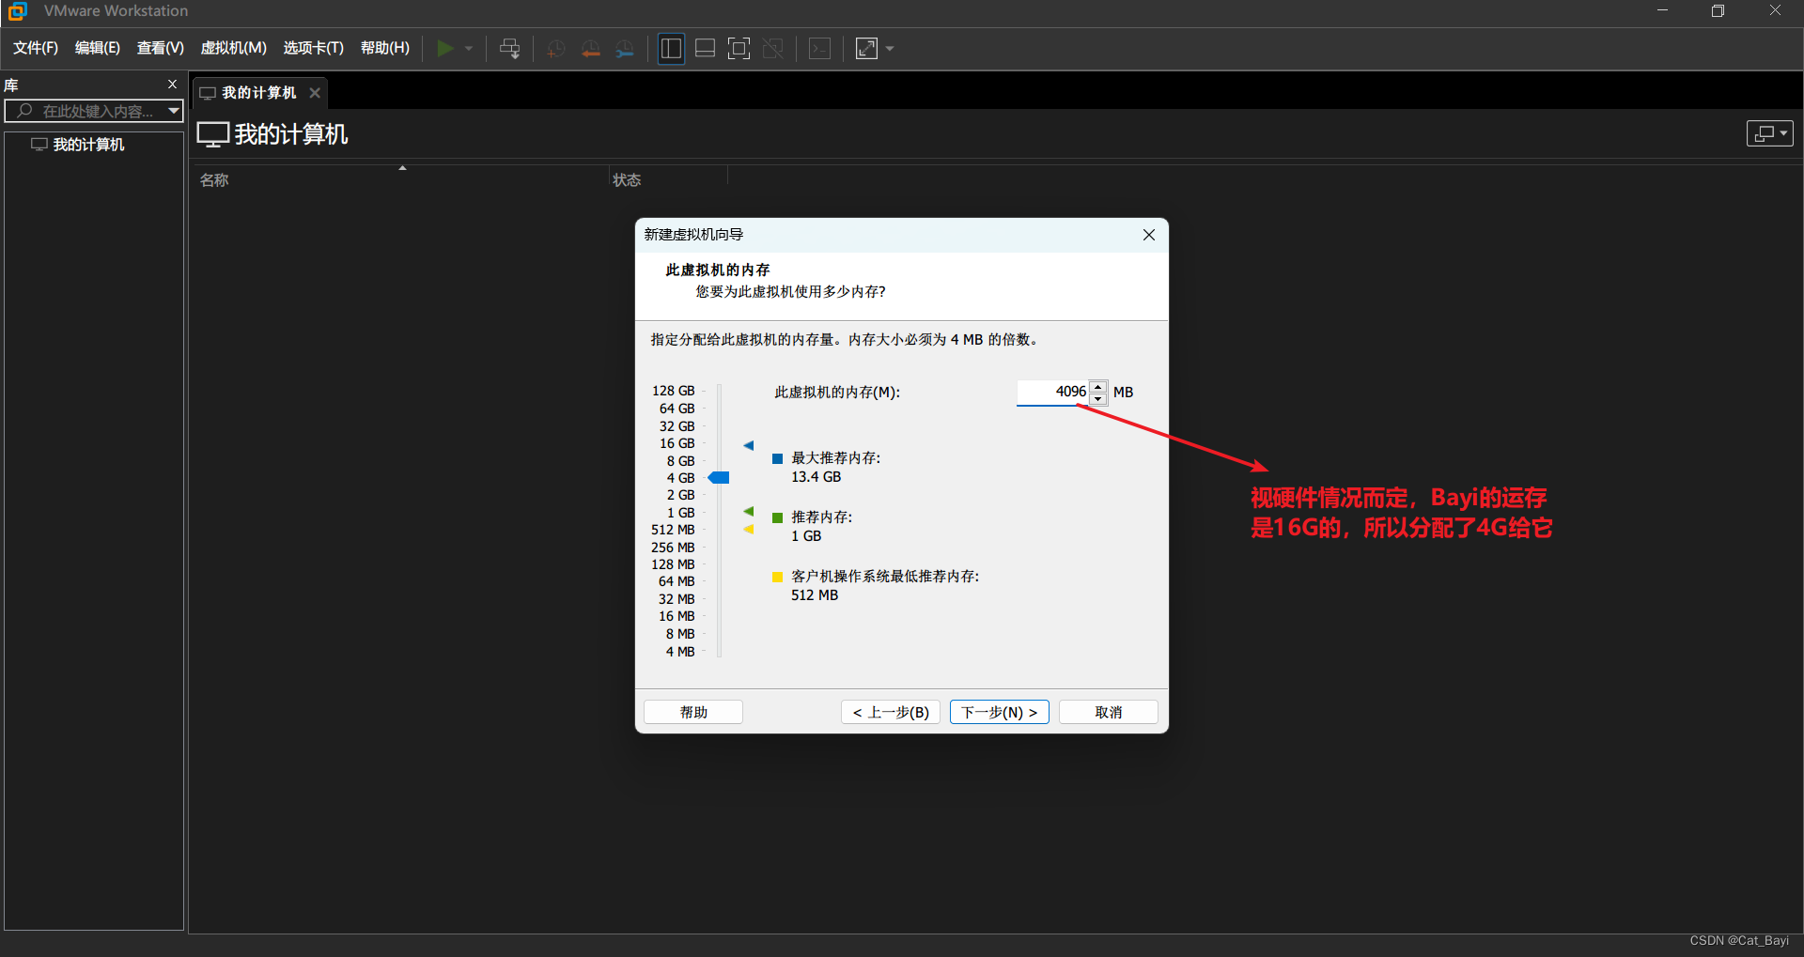This screenshot has width=1804, height=957.
Task: Open the 帮助(H) menu
Action: (x=385, y=48)
